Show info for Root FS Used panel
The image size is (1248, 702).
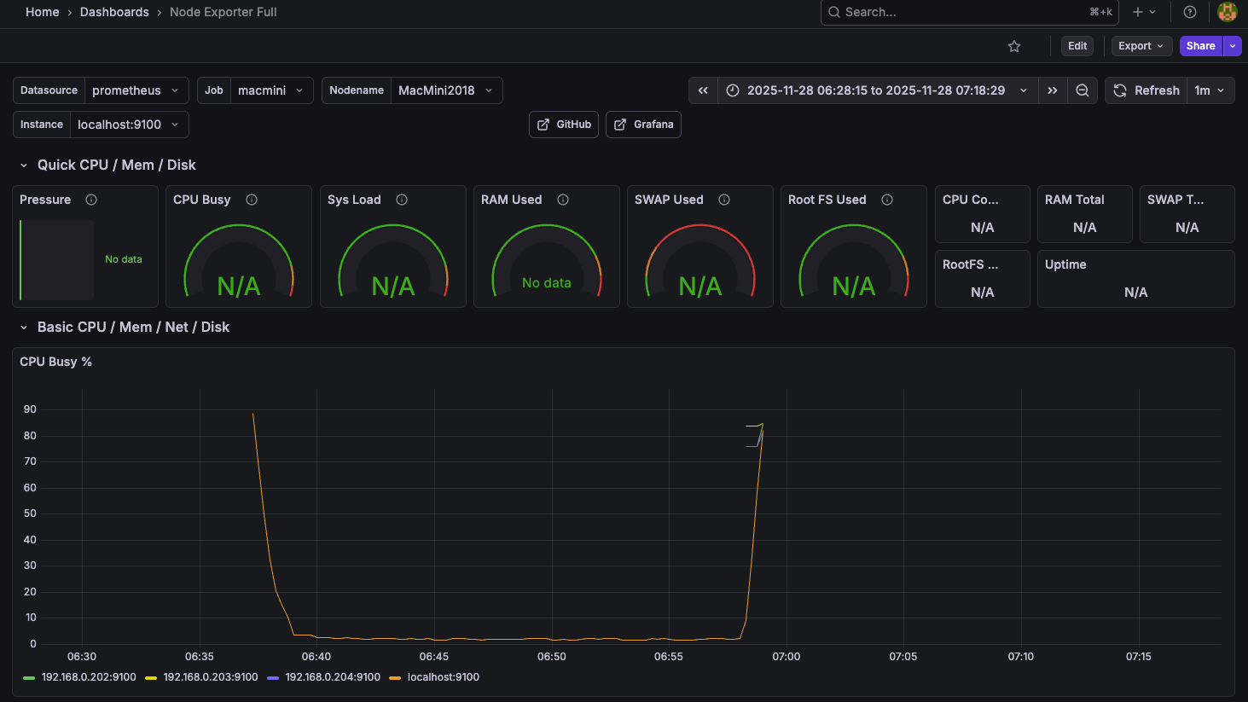(x=887, y=200)
